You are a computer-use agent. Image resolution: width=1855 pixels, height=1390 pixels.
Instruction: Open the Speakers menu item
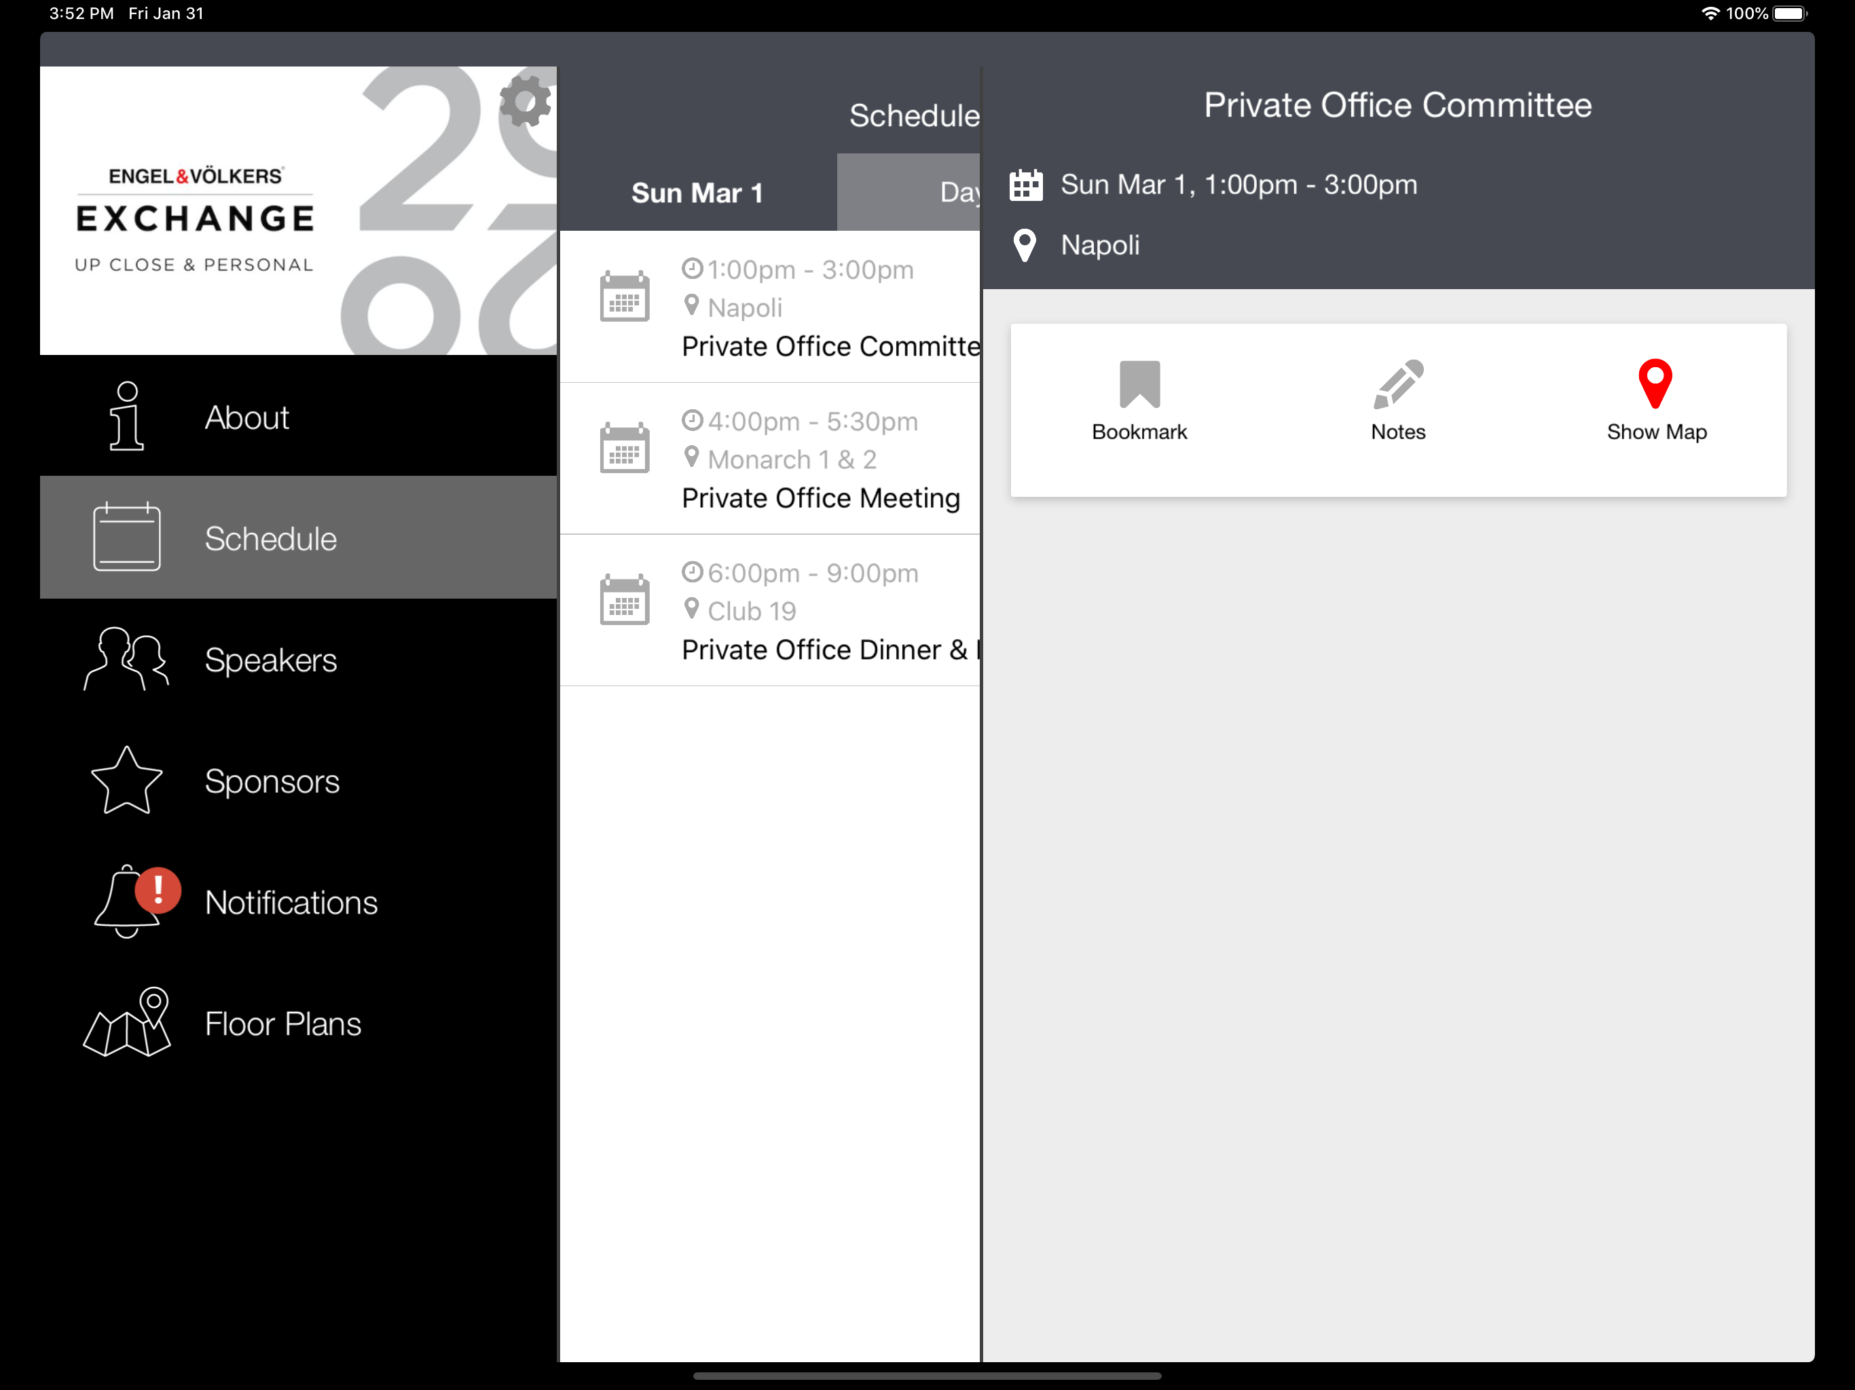(299, 659)
